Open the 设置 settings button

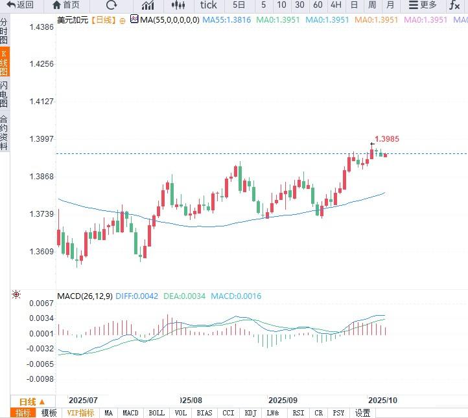362,413
